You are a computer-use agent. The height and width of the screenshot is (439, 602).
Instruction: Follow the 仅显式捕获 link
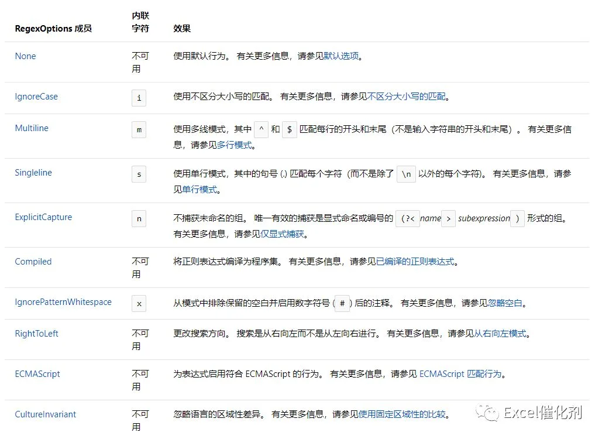(x=282, y=234)
